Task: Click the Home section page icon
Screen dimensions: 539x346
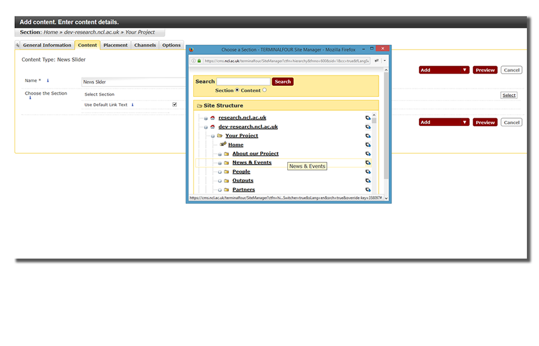Action: 223,144
